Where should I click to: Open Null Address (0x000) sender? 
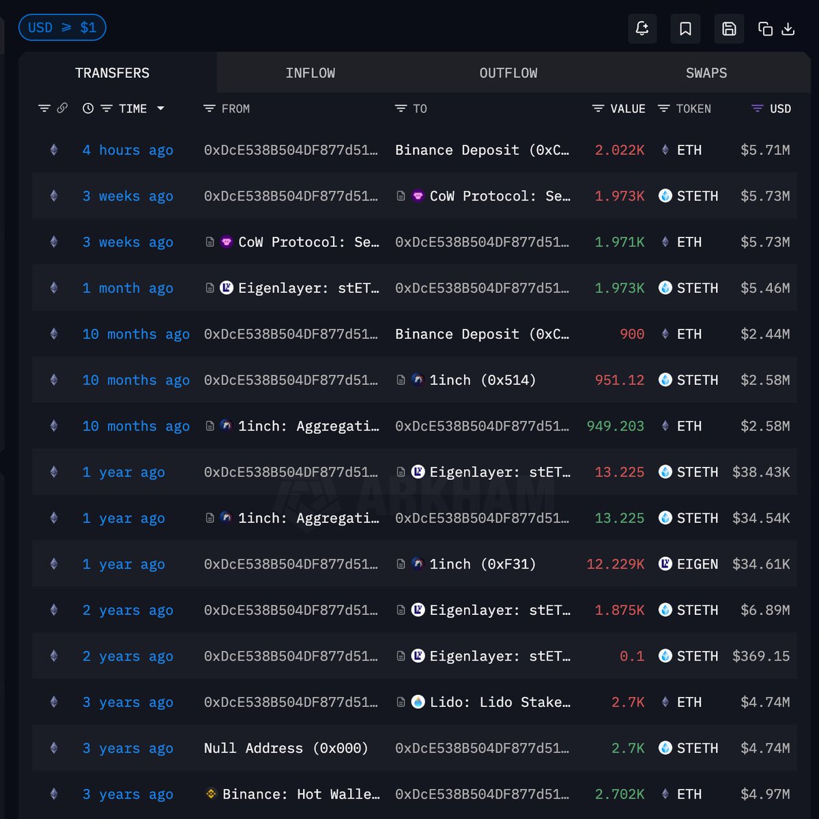click(286, 749)
